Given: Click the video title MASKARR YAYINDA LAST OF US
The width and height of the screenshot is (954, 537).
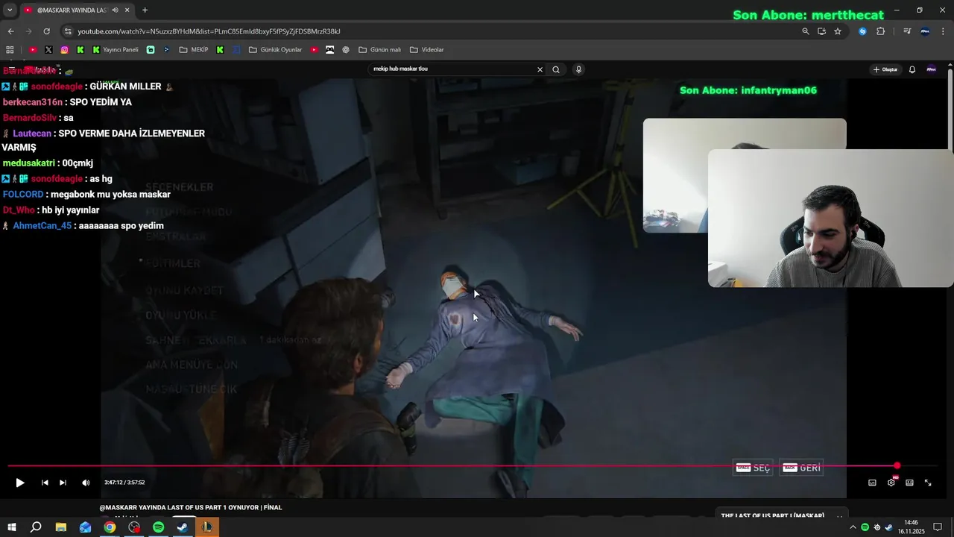Looking at the screenshot, I should (191, 508).
